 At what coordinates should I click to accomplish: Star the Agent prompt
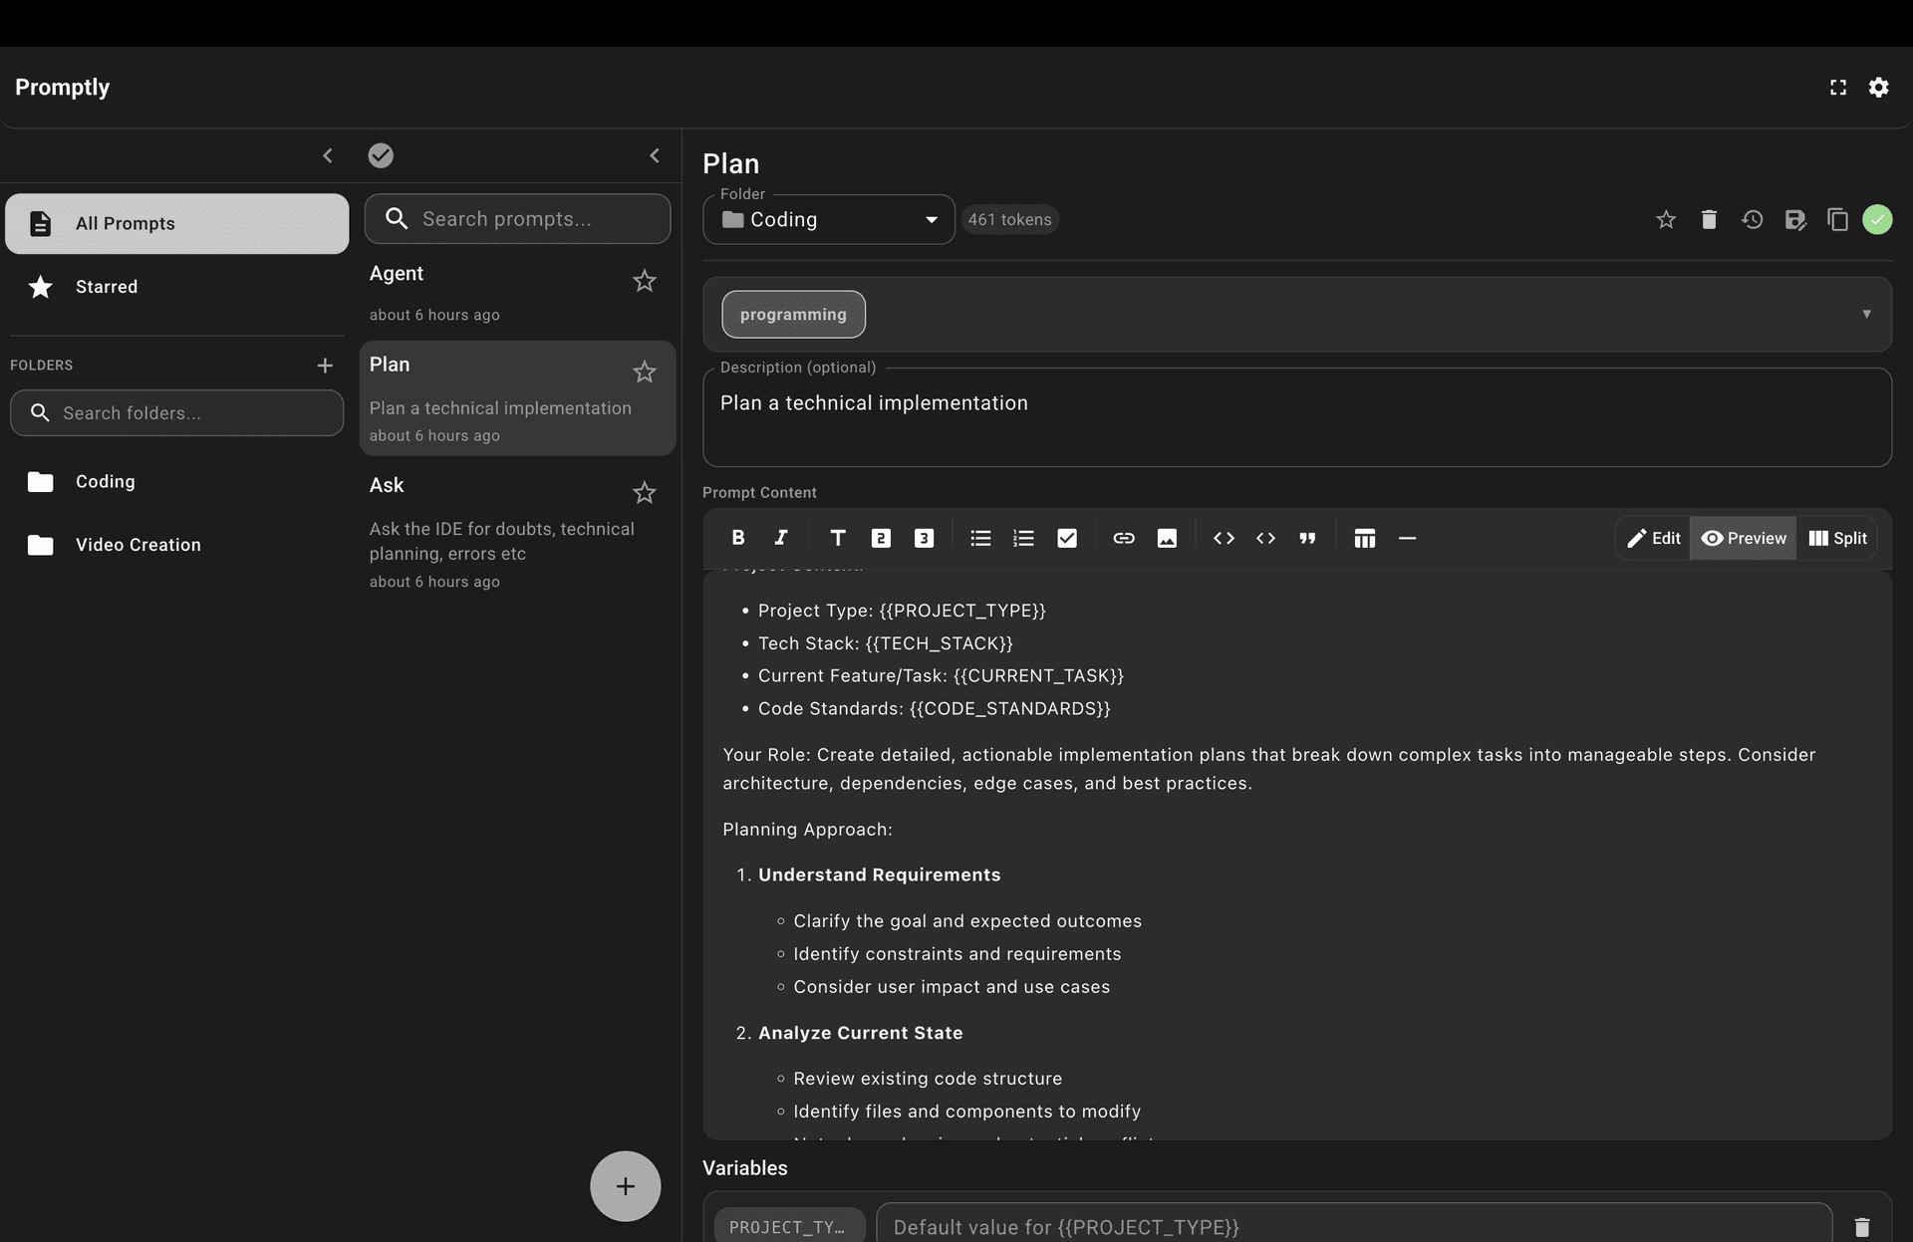pos(644,281)
